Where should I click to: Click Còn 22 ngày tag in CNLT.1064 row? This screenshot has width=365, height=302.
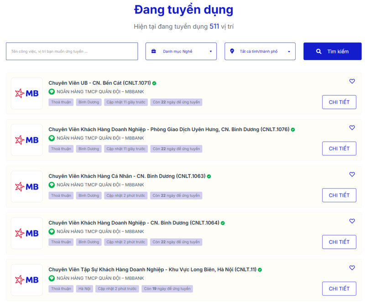coord(176,242)
